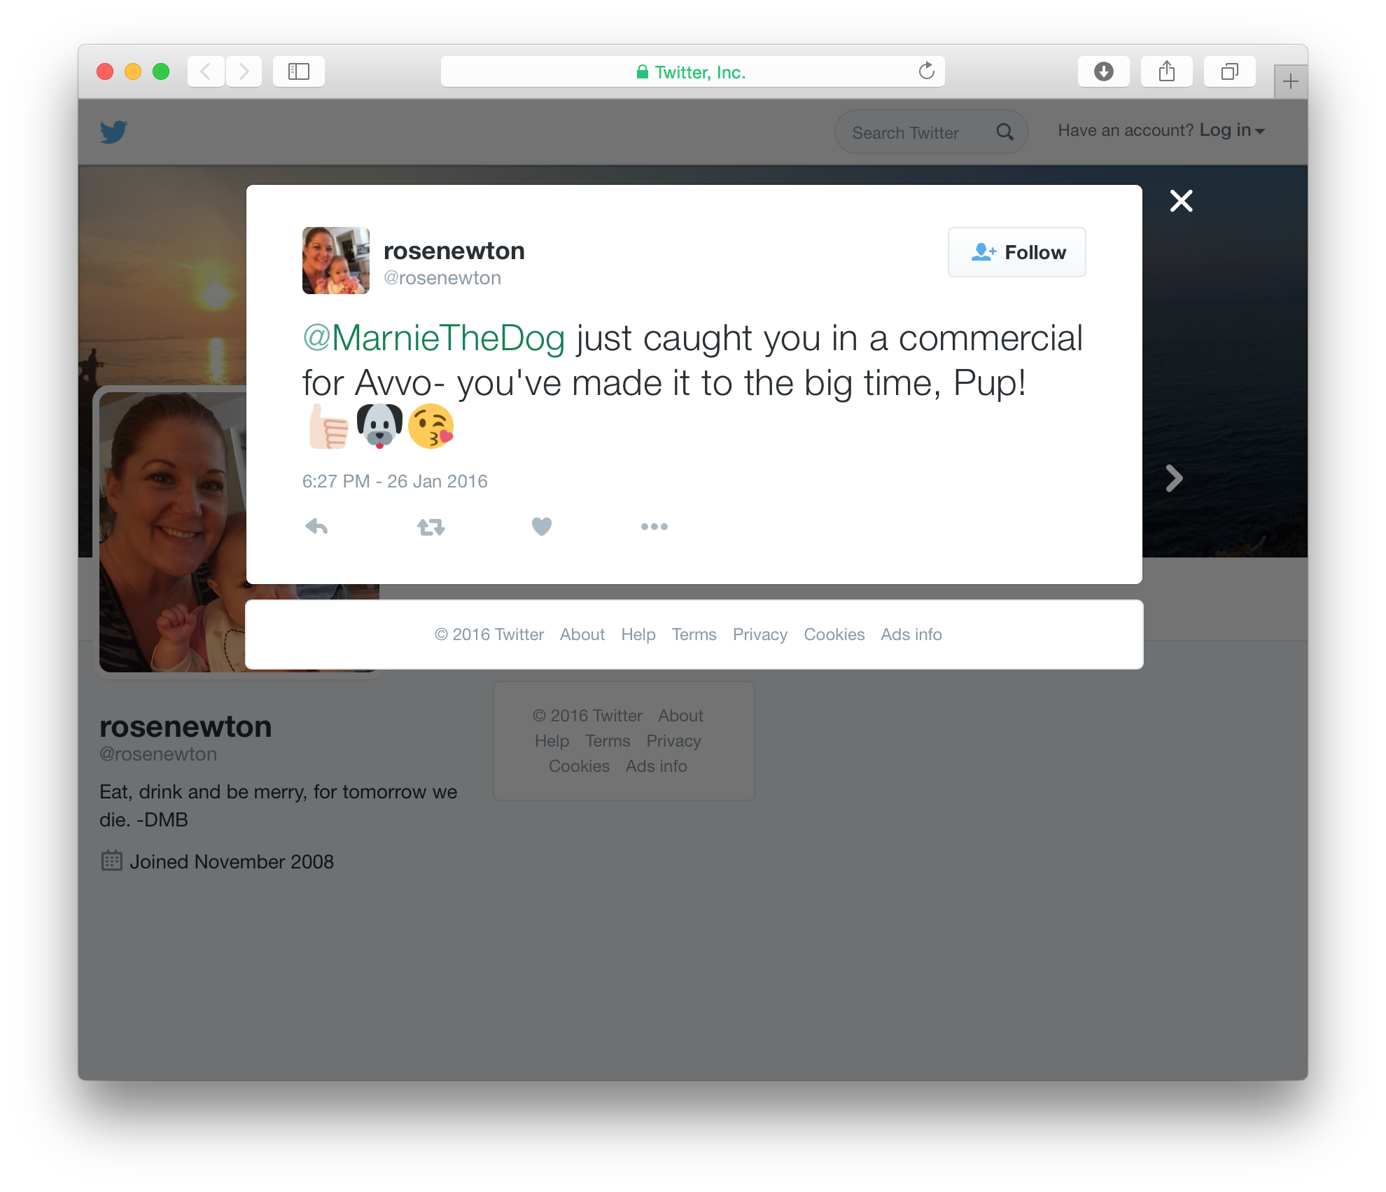Open the @MarnieTheDog mention link
The height and width of the screenshot is (1192, 1386).
434,338
